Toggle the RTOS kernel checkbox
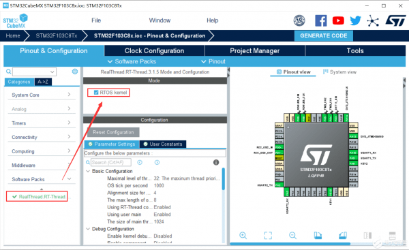 pyautogui.click(x=96, y=93)
